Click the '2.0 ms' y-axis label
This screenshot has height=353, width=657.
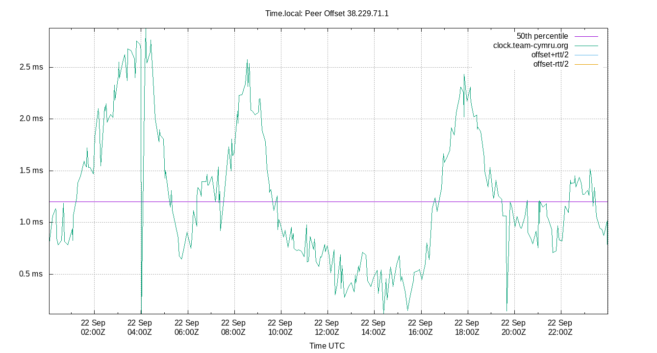pyautogui.click(x=31, y=119)
